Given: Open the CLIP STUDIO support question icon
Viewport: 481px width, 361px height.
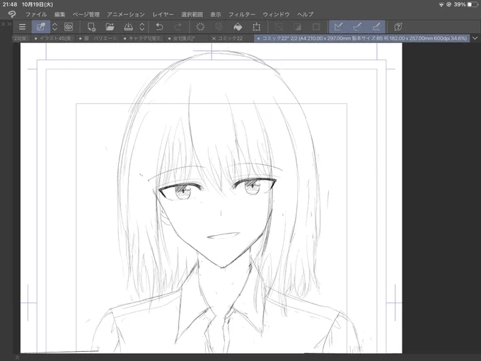Looking at the screenshot, I should [x=398, y=27].
